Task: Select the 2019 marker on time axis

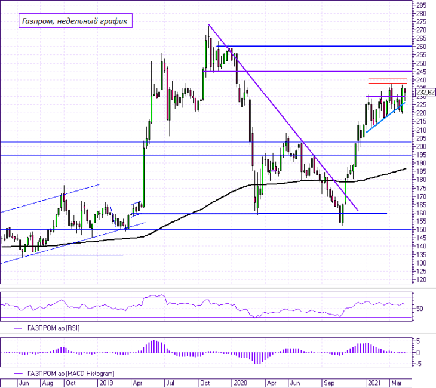Action: pos(106,383)
